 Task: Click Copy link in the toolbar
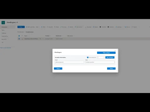click(50, 27)
